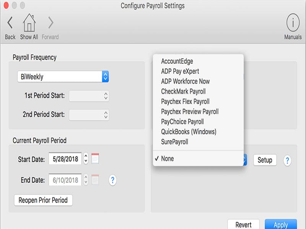The height and width of the screenshot is (229, 306).
Task: Open the Manuals info icon
Action: [x=293, y=24]
